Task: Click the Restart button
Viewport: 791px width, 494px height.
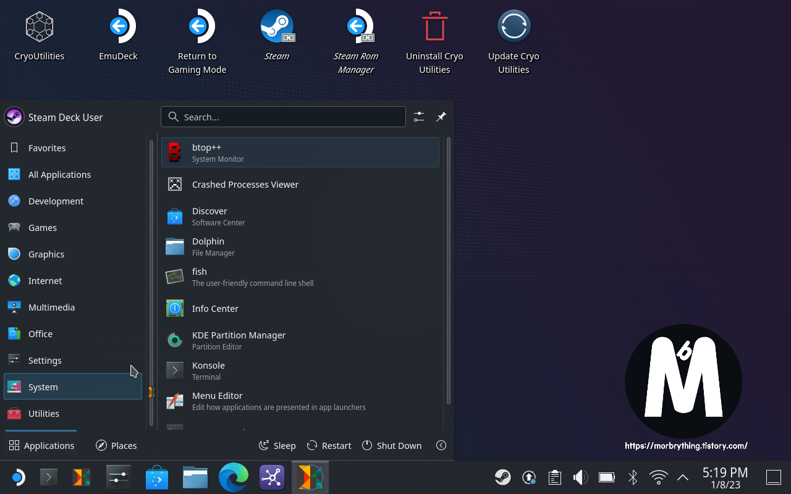Action: click(x=329, y=445)
